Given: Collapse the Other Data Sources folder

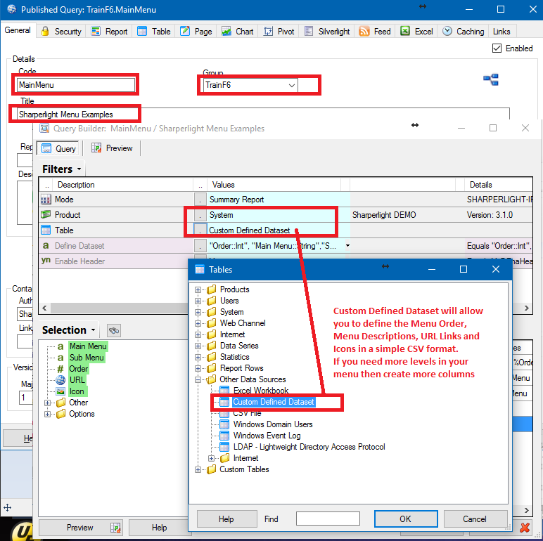Looking at the screenshot, I should (198, 379).
